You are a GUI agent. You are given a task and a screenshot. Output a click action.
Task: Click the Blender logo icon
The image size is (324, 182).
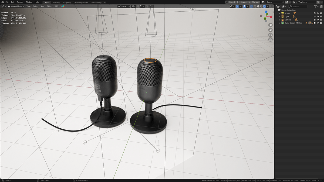[2, 2]
